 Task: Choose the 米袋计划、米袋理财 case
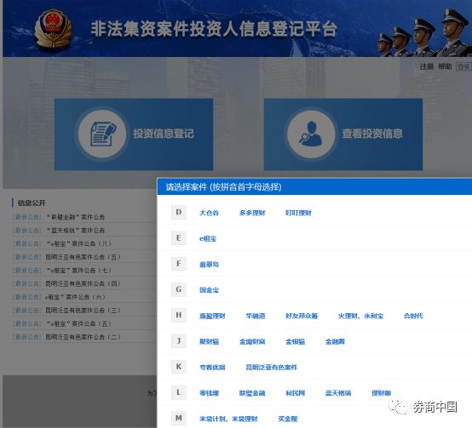point(228,419)
